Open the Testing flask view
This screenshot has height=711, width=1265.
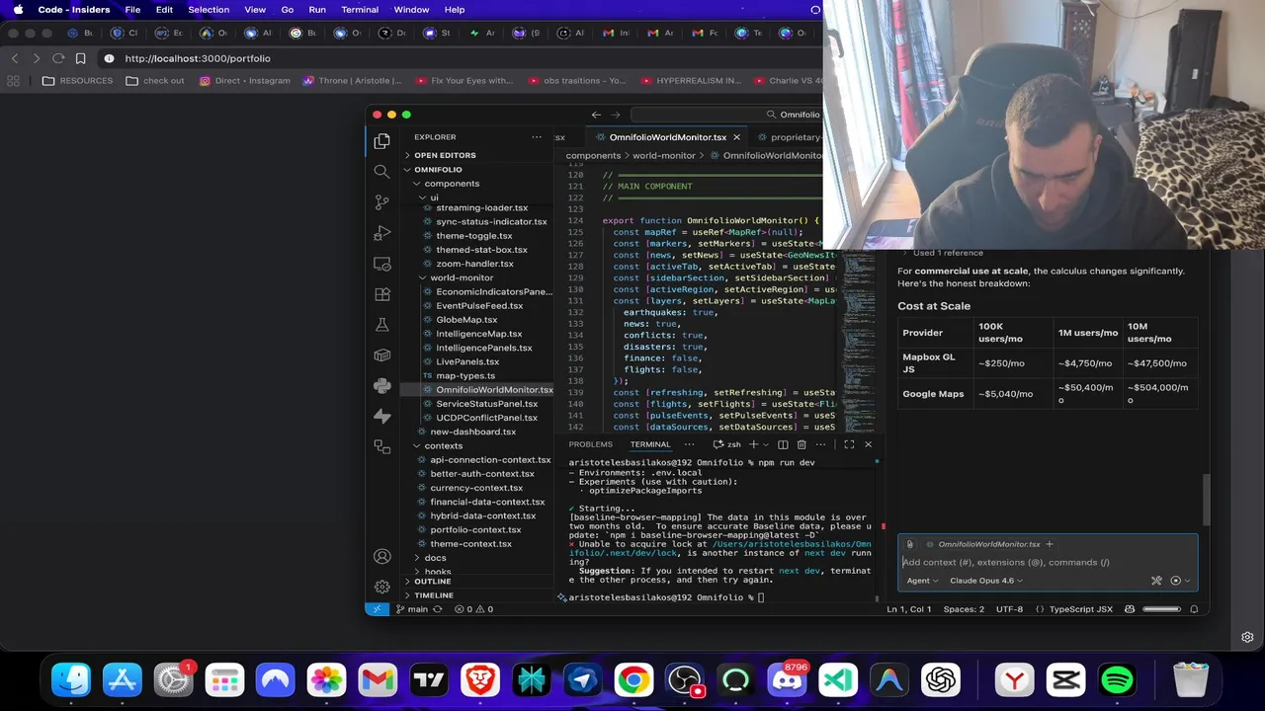[382, 325]
